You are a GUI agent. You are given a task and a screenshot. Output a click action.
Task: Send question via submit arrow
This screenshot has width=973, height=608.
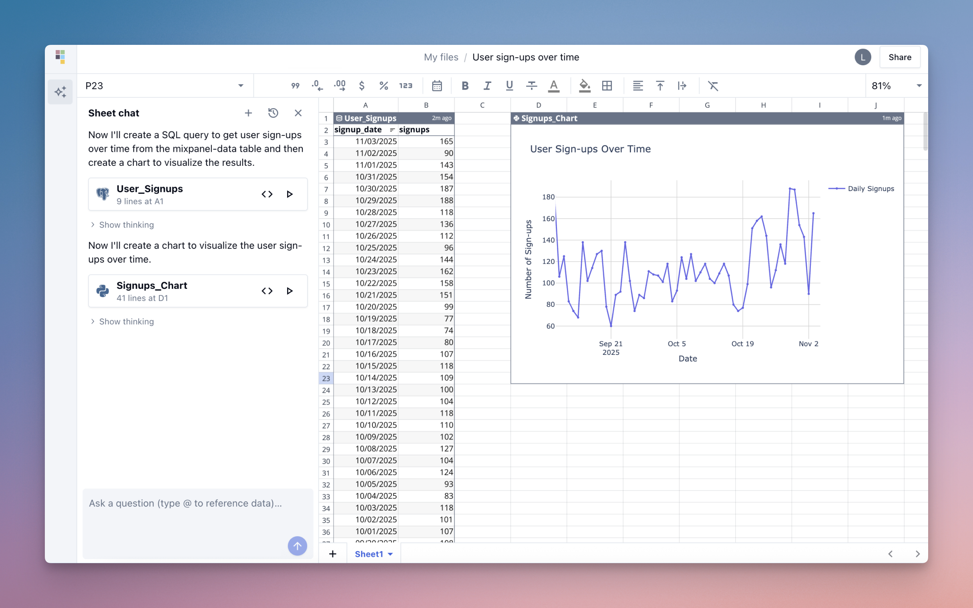pyautogui.click(x=297, y=546)
